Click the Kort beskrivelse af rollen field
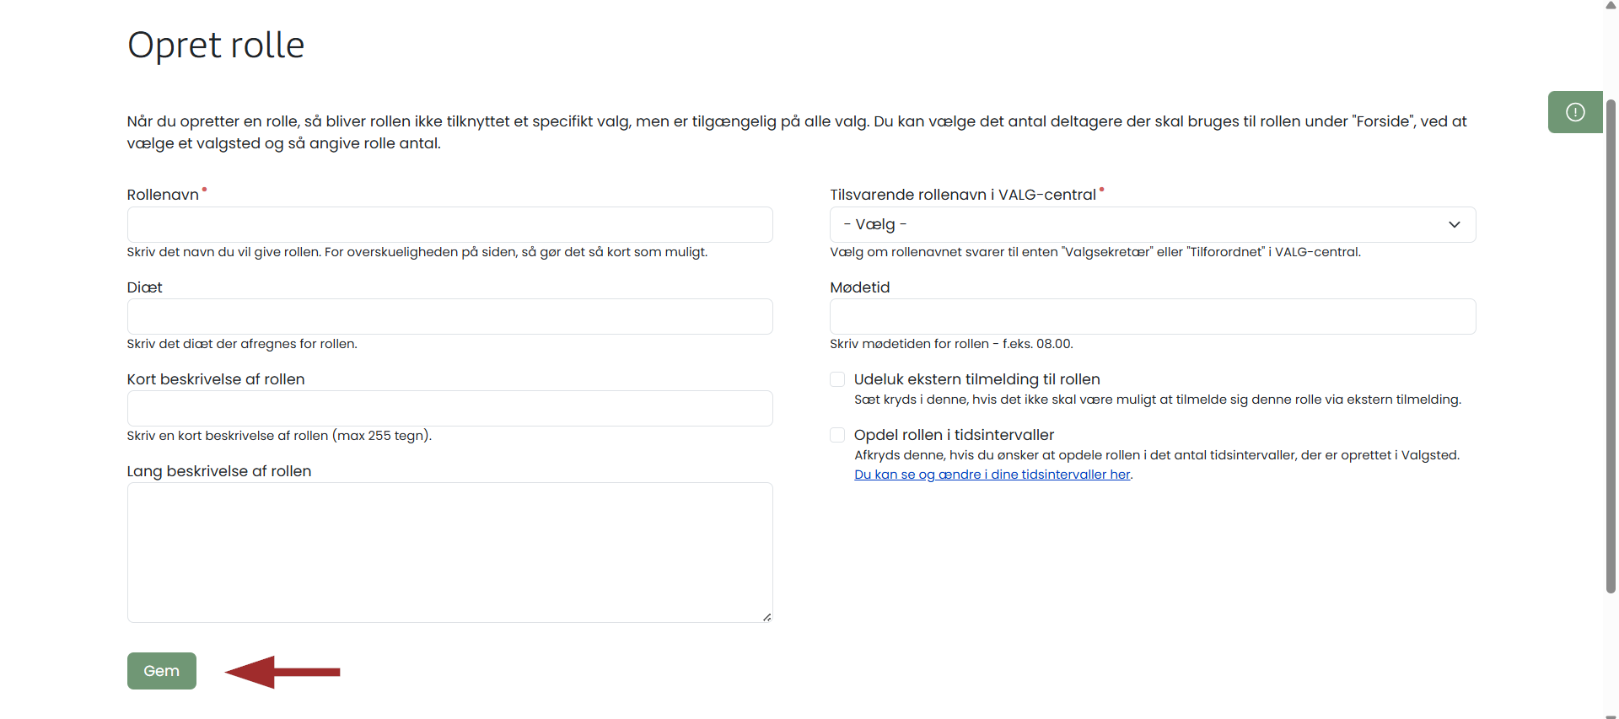This screenshot has width=1619, height=719. click(x=449, y=409)
